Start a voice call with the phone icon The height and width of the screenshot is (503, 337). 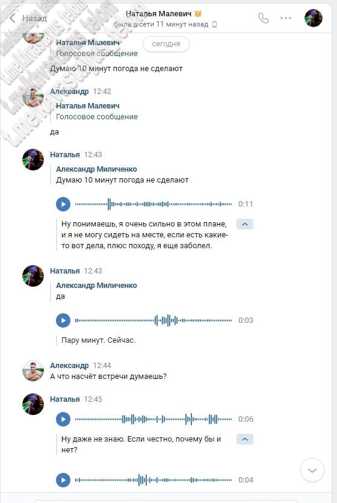click(264, 18)
